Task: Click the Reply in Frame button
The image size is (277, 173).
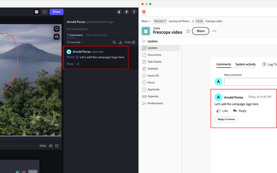Action: click(226, 119)
